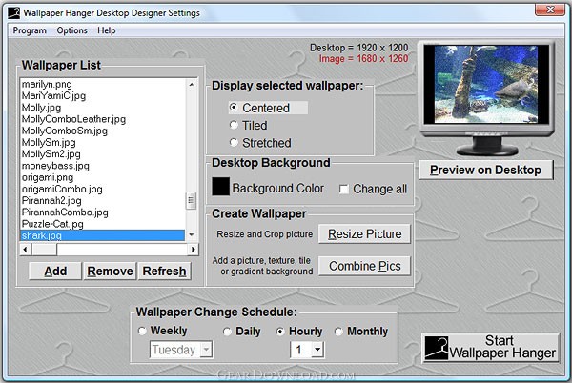Click the monitor preview thumbnail of shark image
Viewport: 572px width, 383px height.
[x=486, y=84]
